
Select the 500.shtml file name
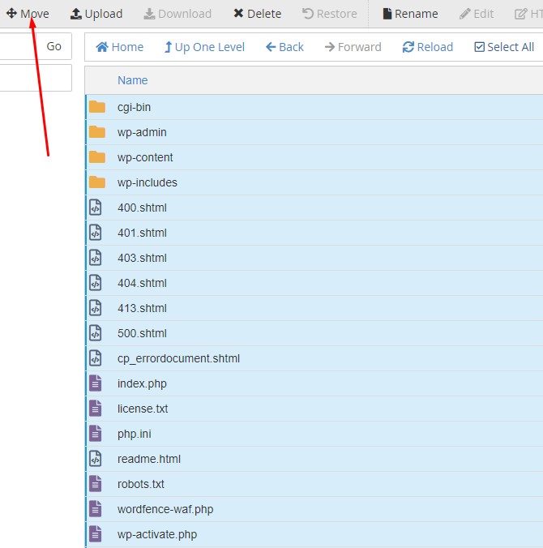tap(142, 333)
